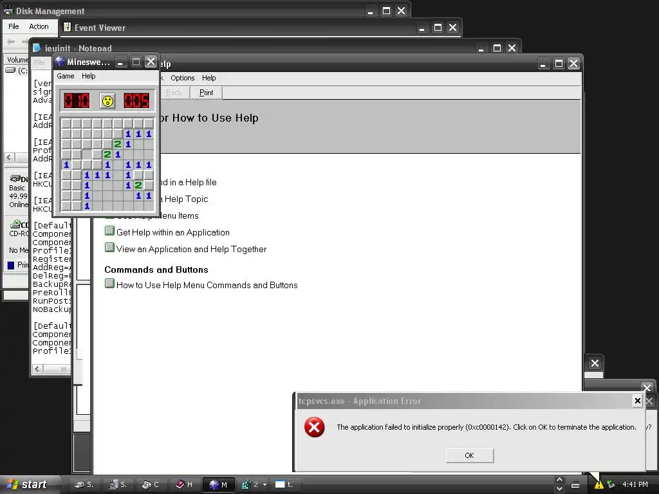This screenshot has height=494, width=659.
Task: Click the Event Viewer title bar icon
Action: 67,27
